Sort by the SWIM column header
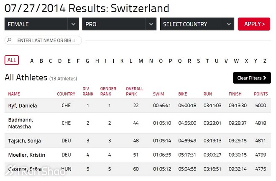 (x=158, y=94)
